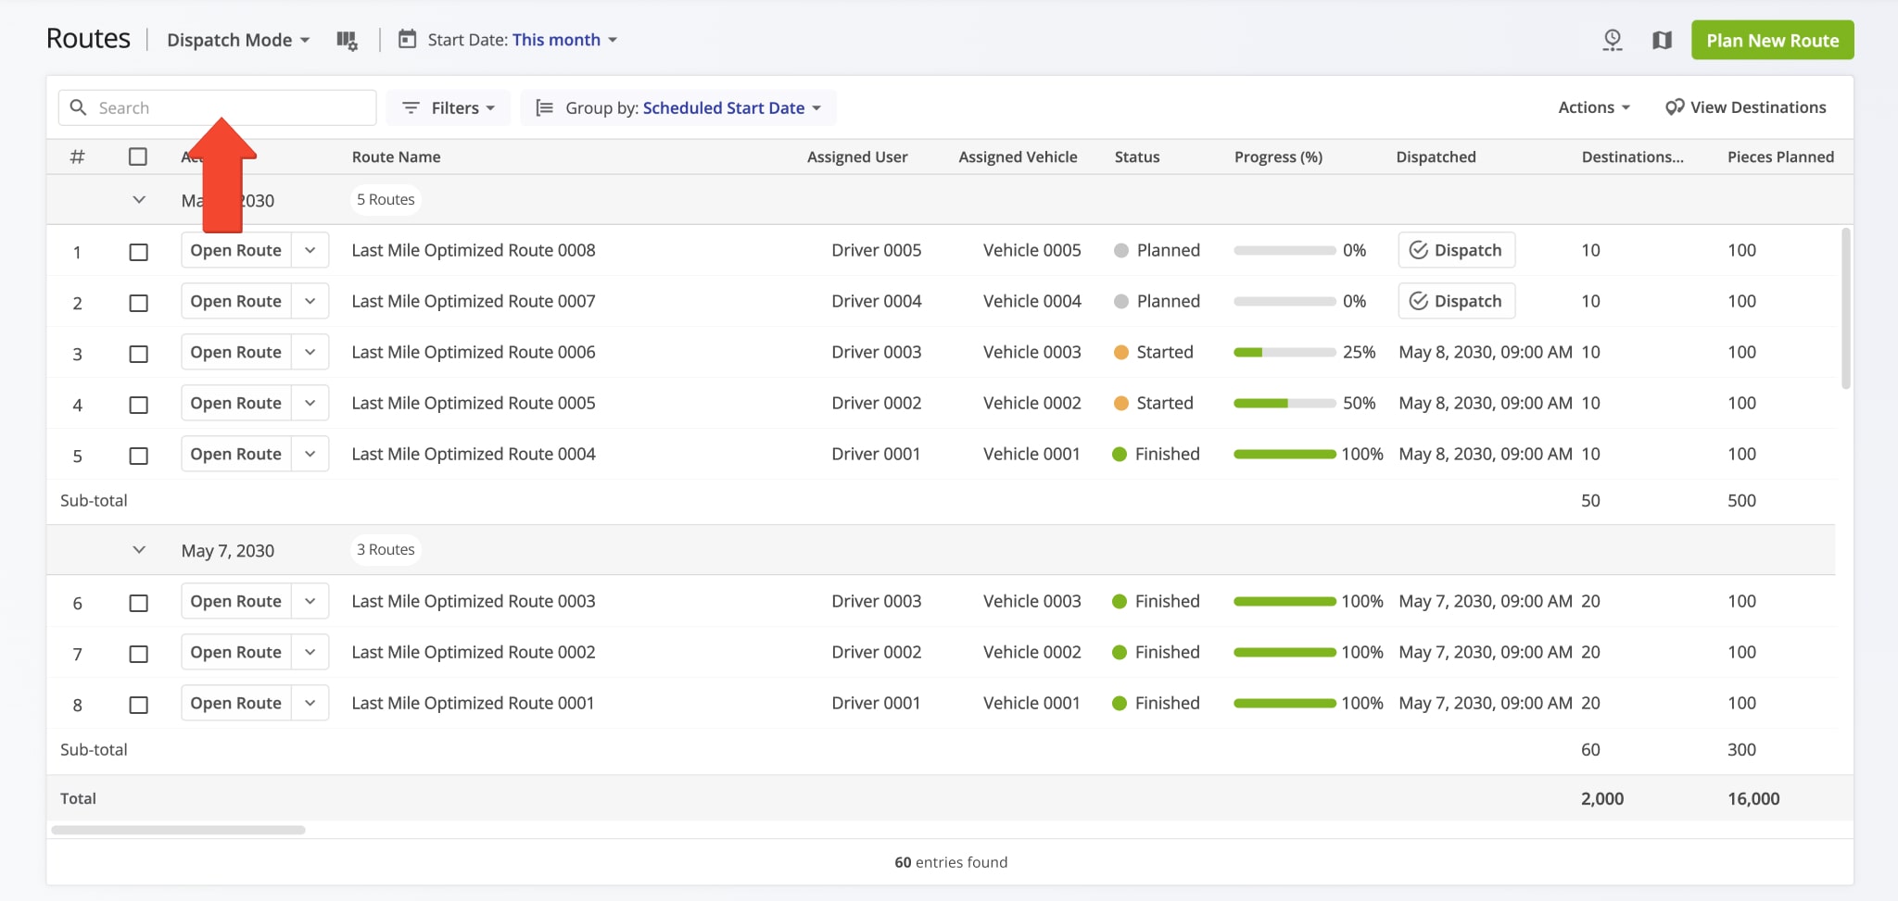Open Route for Last Mile Optimized Route 0001
Viewport: 1898px width, 901px height.
pos(236,703)
